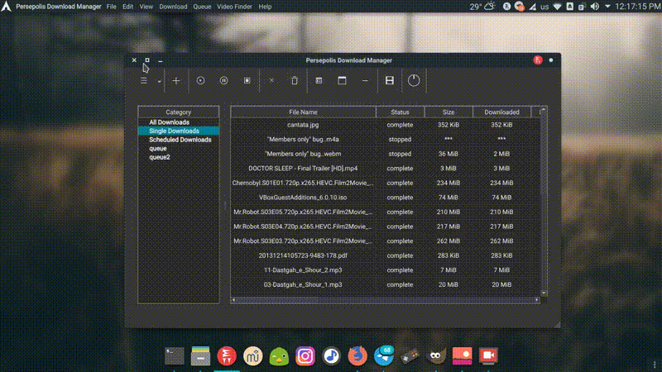The height and width of the screenshot is (372, 662).
Task: Open the music note player dock icon
Action: point(332,356)
